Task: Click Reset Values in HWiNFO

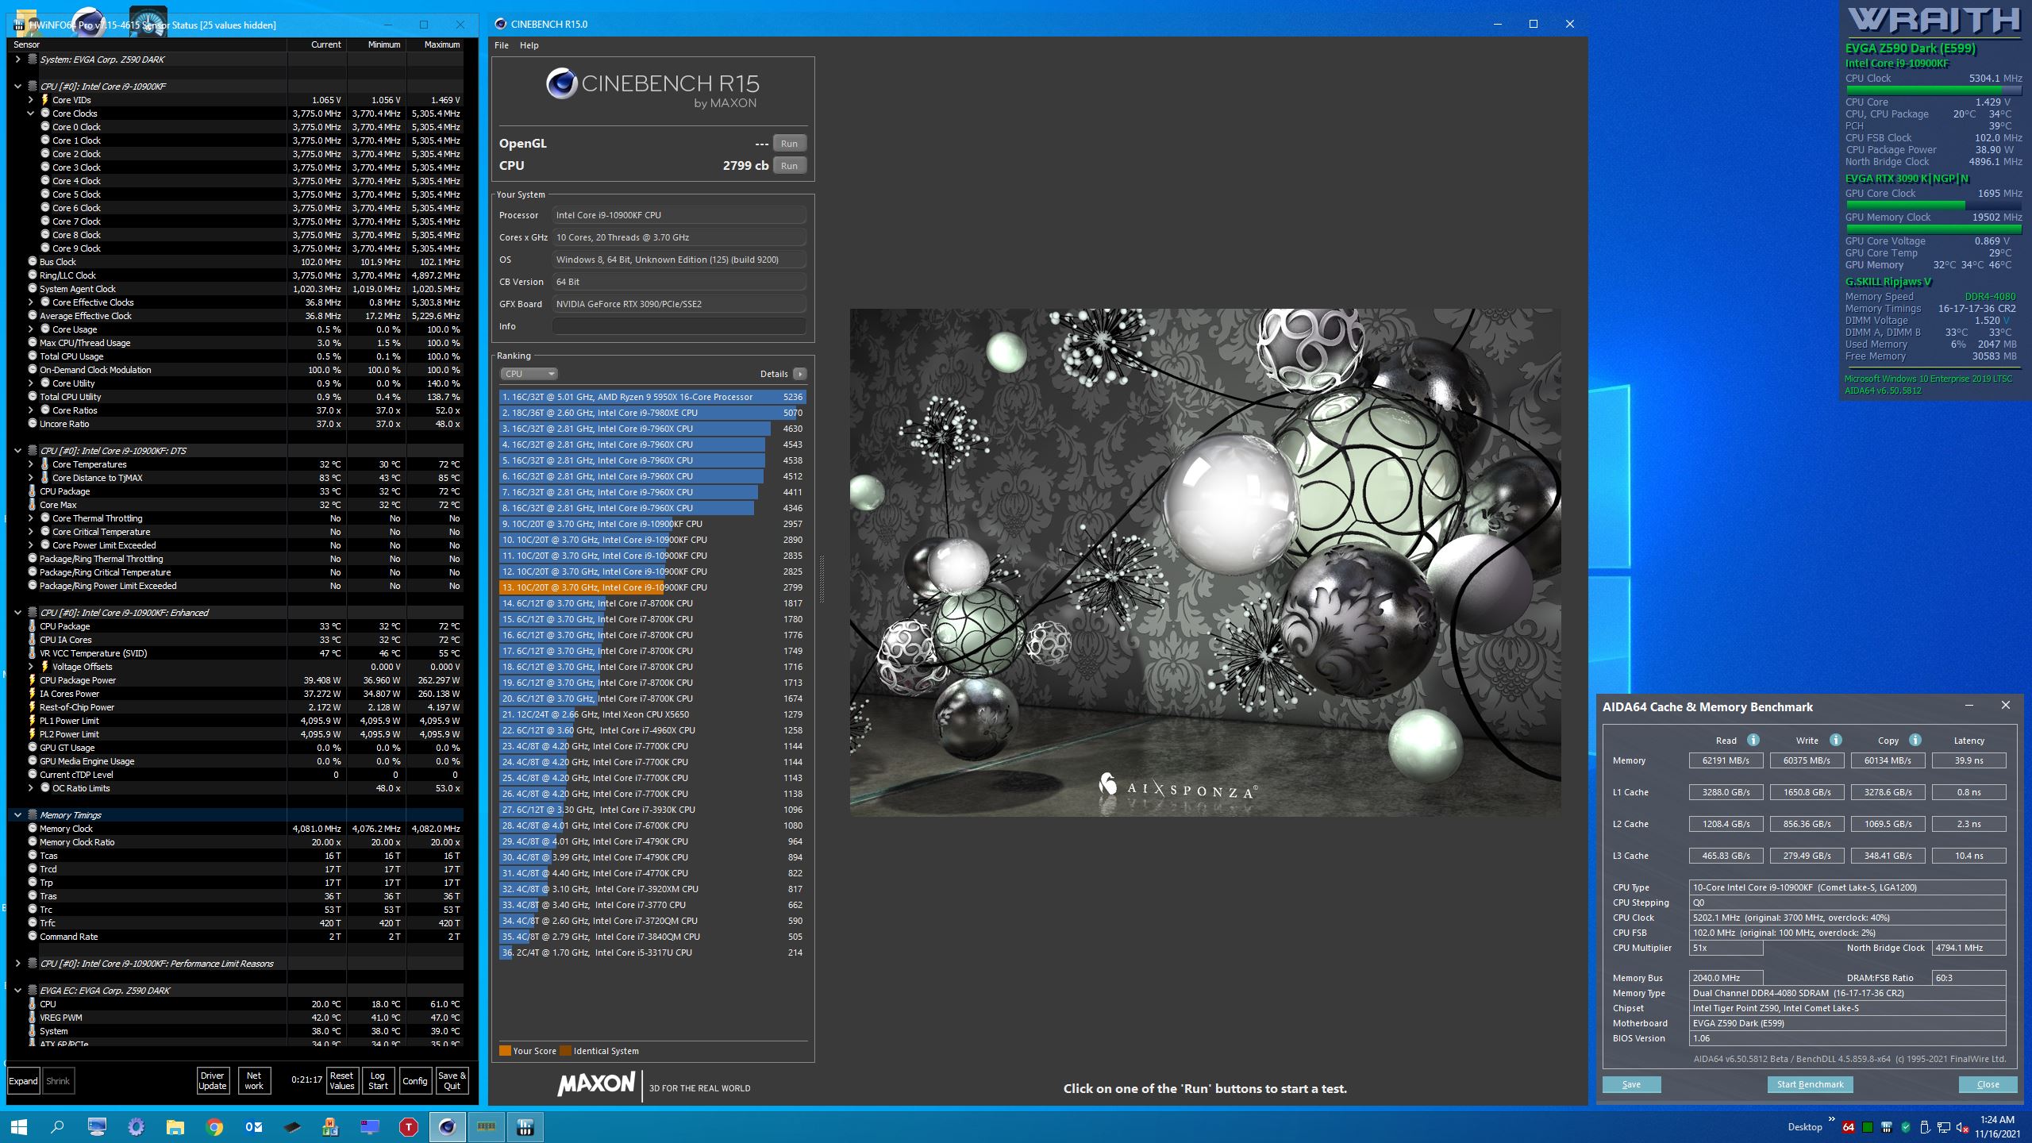Action: click(x=341, y=1080)
